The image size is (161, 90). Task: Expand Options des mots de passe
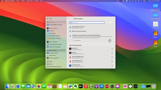pyautogui.click(x=91, y=31)
